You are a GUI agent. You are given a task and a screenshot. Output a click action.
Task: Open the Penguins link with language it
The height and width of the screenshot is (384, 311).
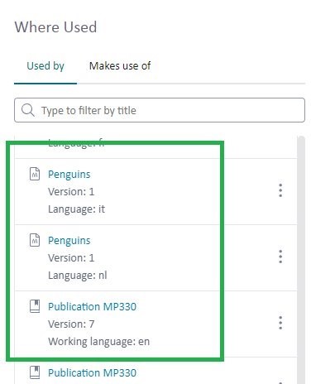[x=69, y=175]
